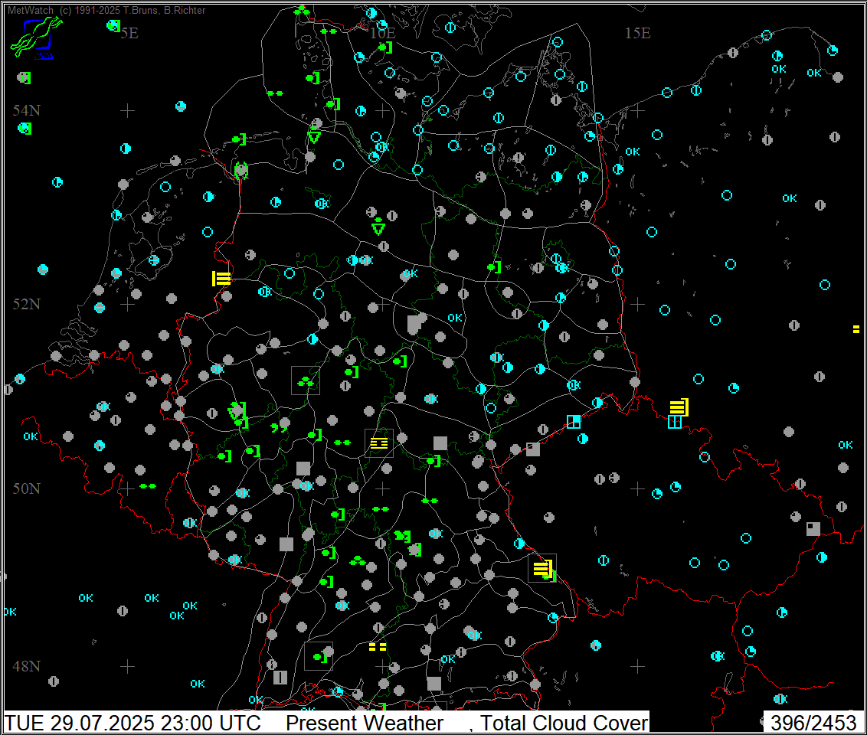Click the 396/2453 station counter
The height and width of the screenshot is (735, 867).
[813, 723]
